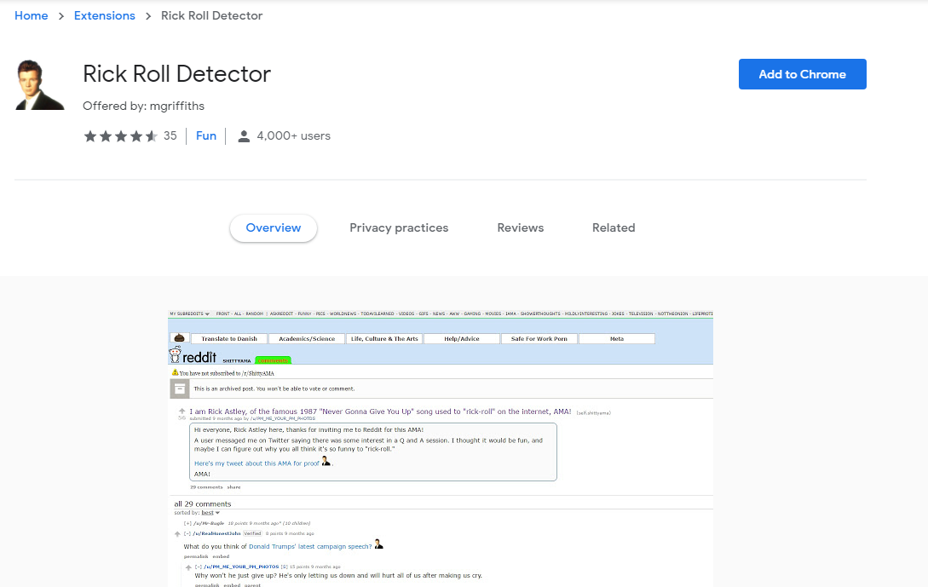Viewport: 928px width, 587px height.
Task: Click the Offered by: mgriffiths text
Action: pos(143,106)
